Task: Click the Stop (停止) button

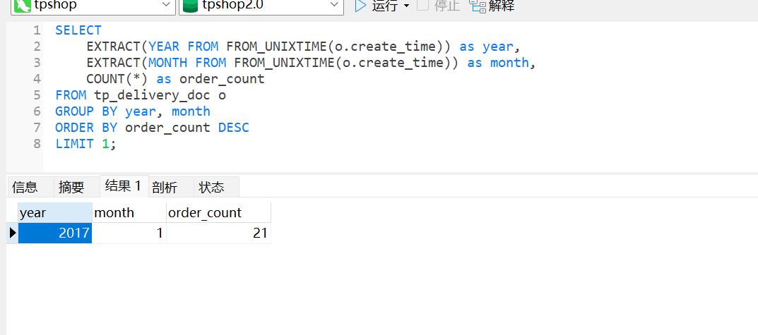Action: 439,6
